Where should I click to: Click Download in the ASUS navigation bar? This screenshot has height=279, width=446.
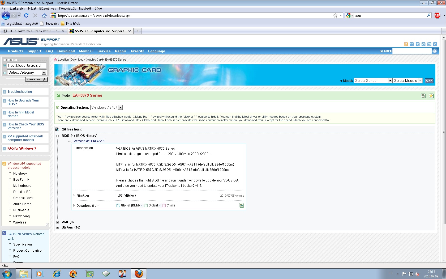[66, 51]
